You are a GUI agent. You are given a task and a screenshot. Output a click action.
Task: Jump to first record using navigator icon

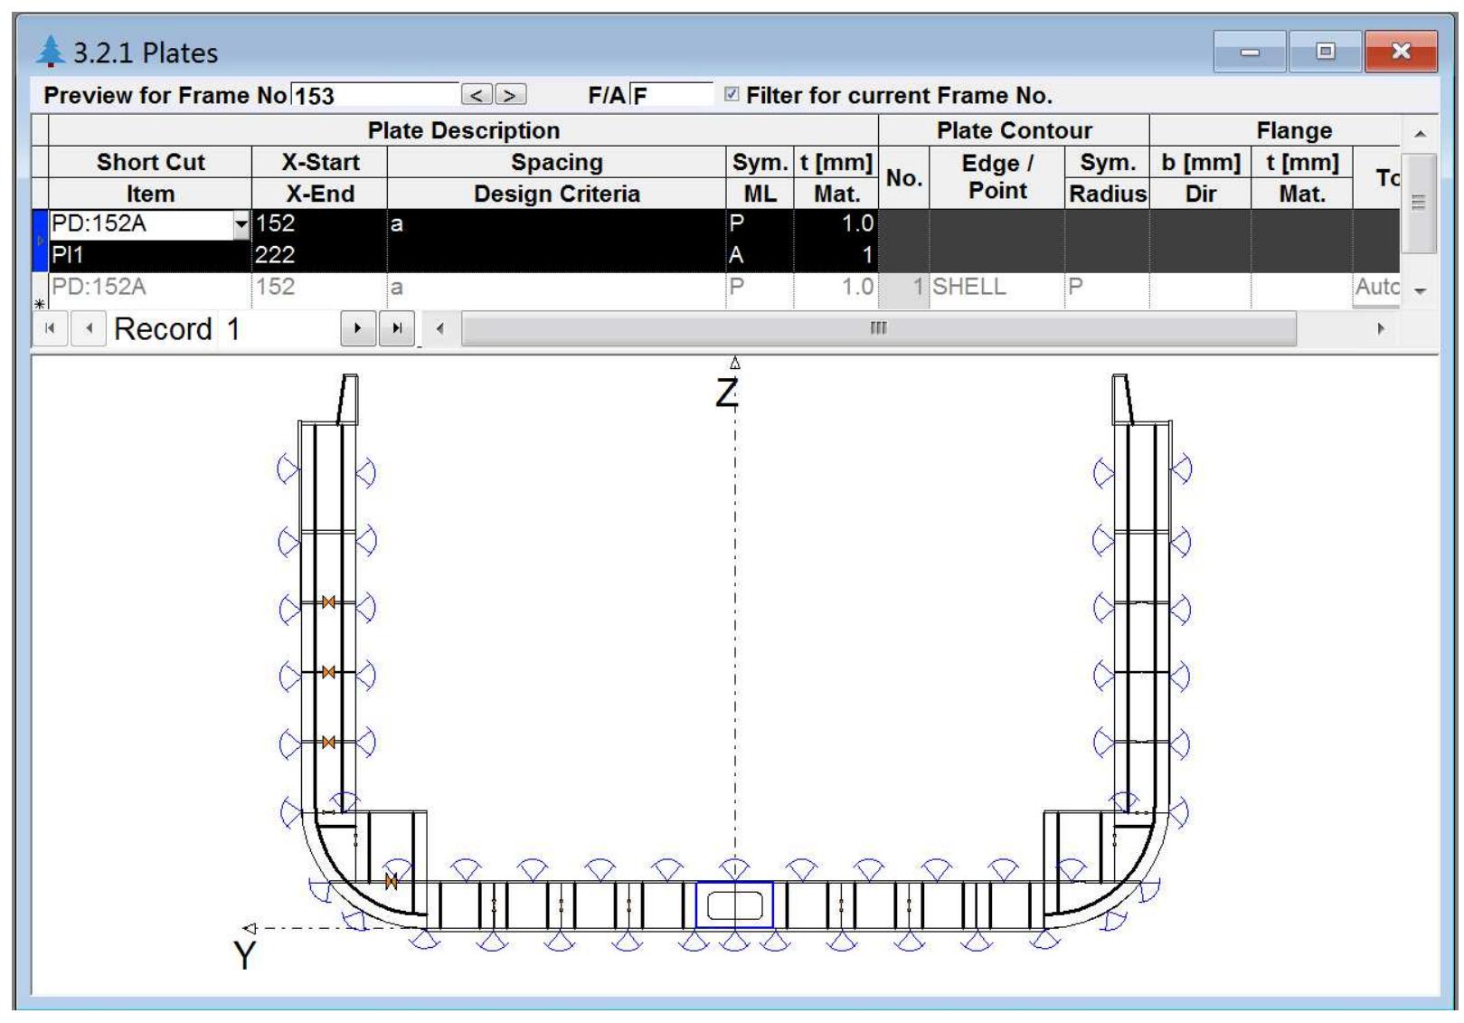(50, 329)
